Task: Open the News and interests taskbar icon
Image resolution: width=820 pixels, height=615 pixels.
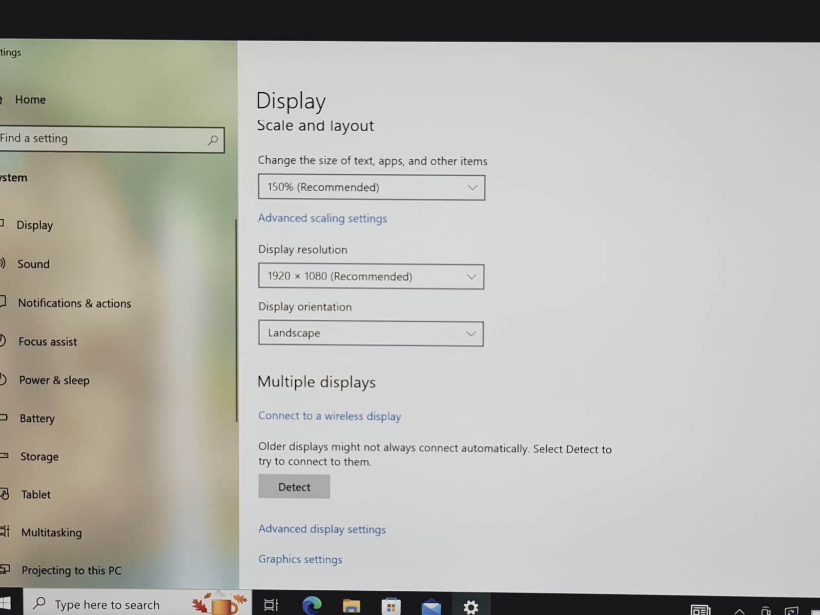Action: coord(700,610)
